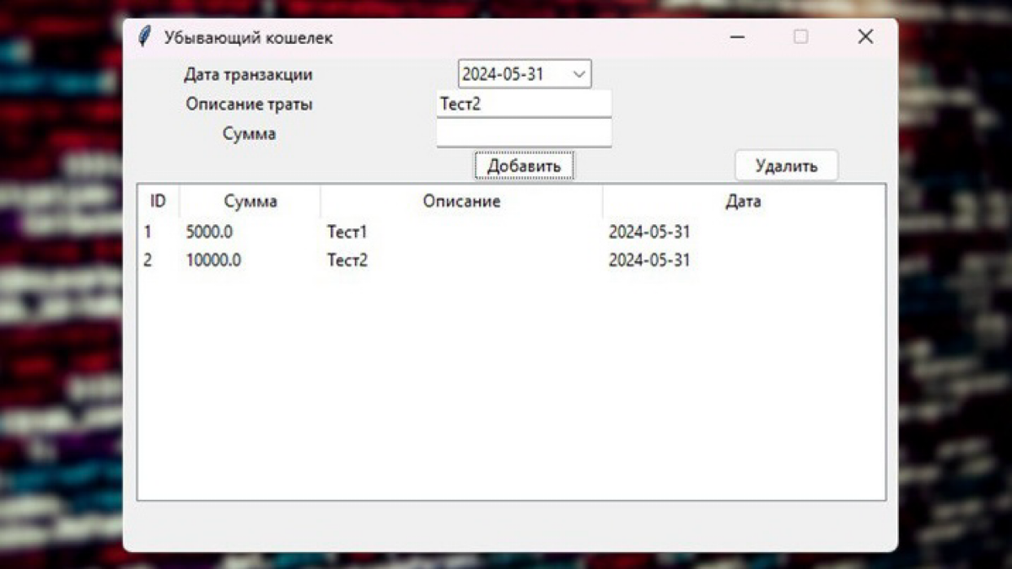Click the empty Сумма input field

(524, 133)
